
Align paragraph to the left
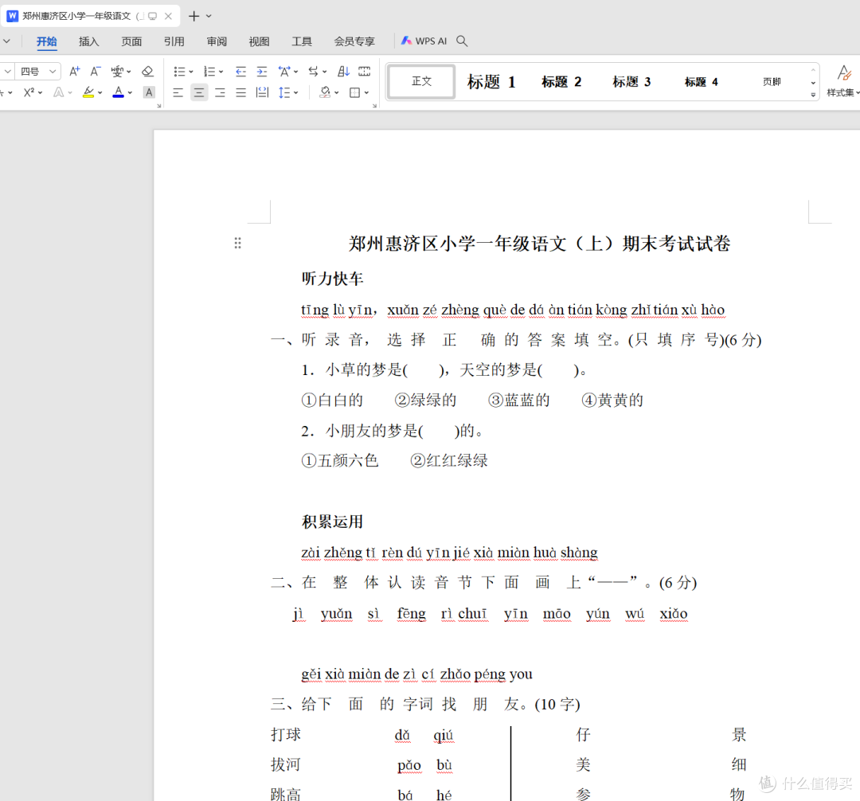(178, 92)
